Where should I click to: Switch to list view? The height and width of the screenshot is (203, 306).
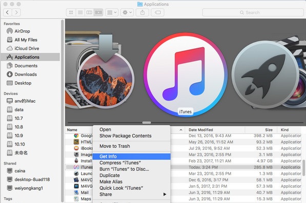click(80, 12)
